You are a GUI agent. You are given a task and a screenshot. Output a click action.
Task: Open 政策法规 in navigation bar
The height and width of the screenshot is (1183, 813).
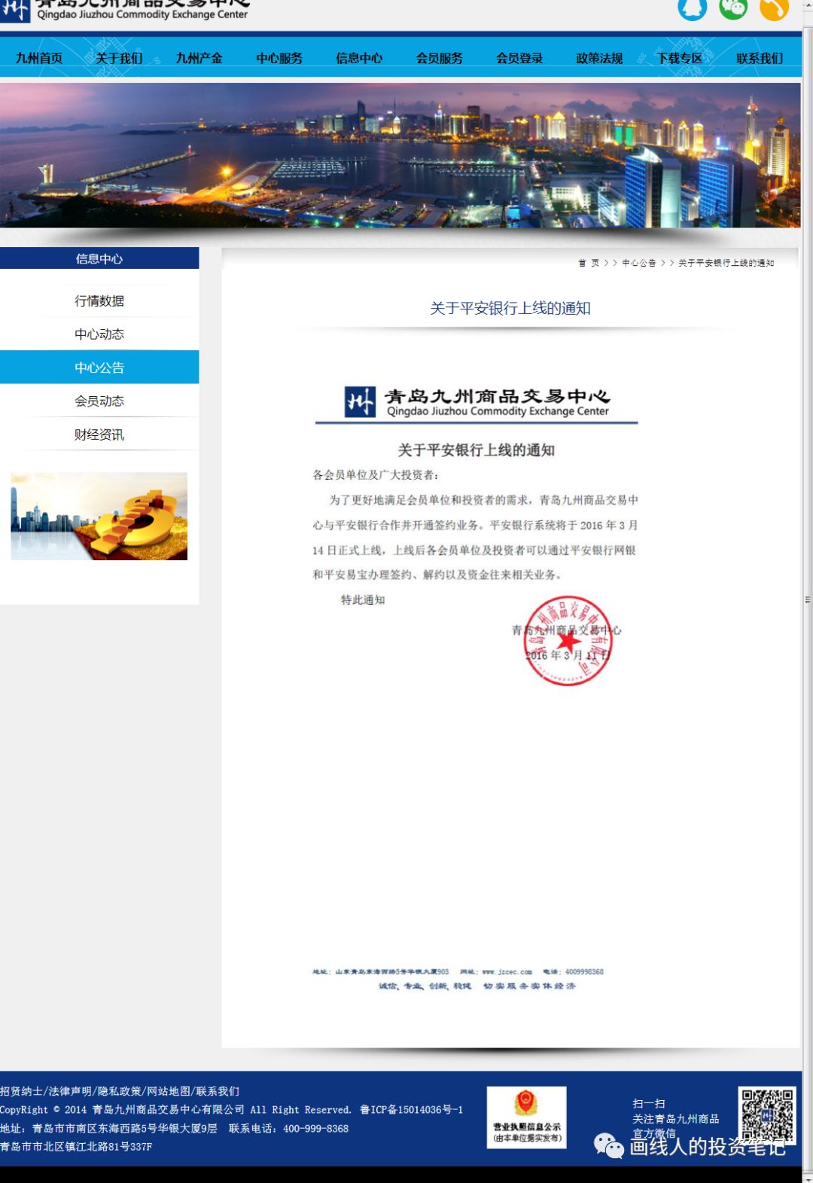[x=599, y=58]
